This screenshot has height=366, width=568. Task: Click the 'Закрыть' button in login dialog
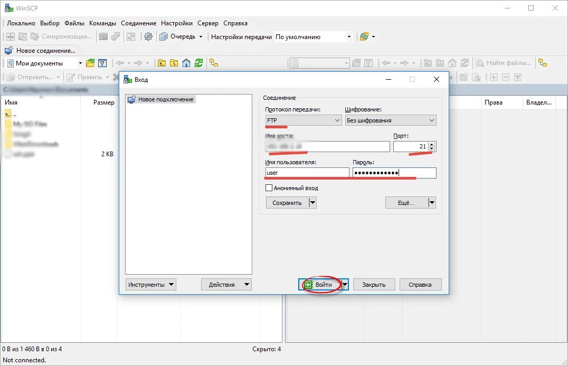[374, 285]
